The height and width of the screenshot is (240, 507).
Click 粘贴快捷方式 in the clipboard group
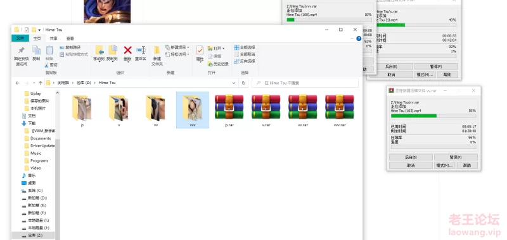(74, 54)
